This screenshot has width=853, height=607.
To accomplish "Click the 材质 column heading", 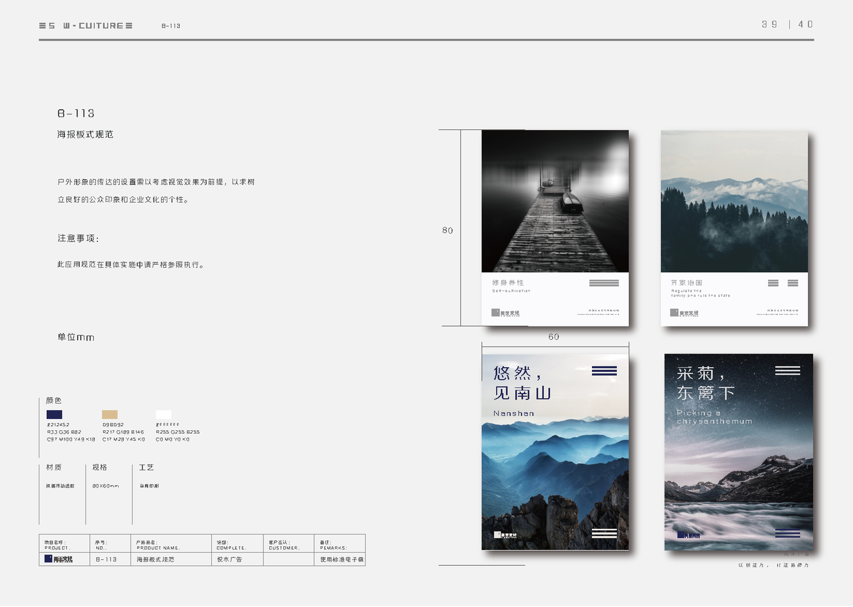I will tap(54, 467).
